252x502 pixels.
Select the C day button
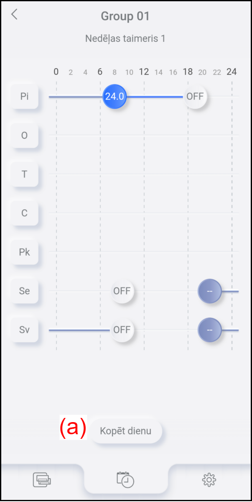point(24,213)
